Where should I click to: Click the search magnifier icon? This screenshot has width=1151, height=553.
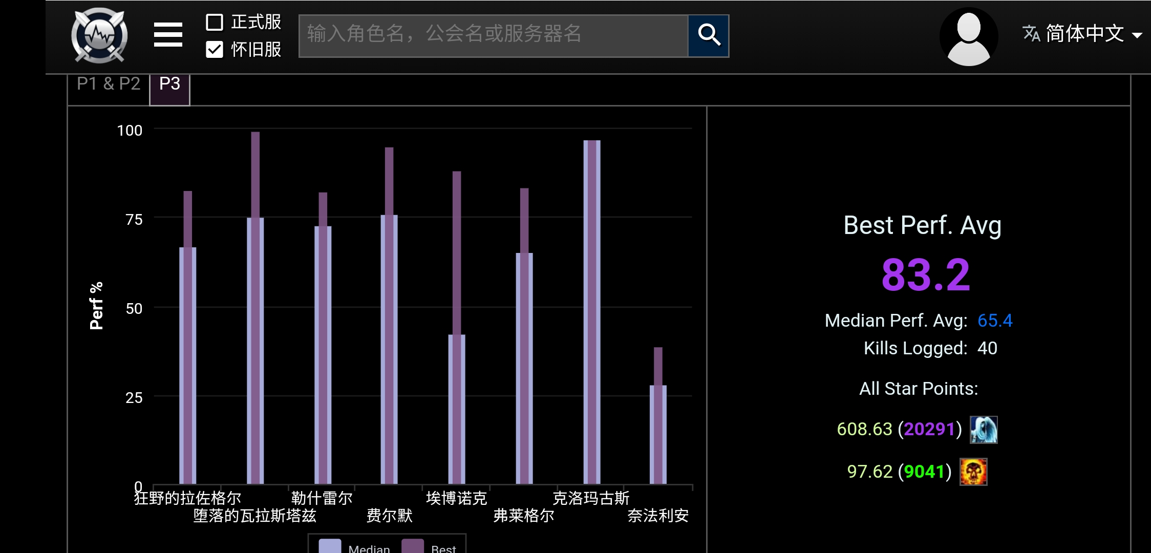[709, 36]
